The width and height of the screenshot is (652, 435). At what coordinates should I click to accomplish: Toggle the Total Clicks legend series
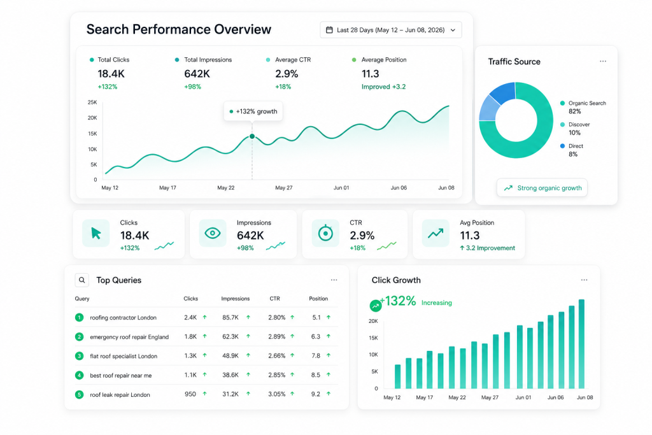pyautogui.click(x=110, y=60)
